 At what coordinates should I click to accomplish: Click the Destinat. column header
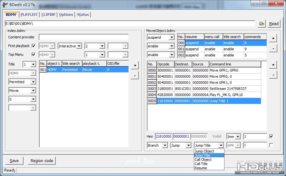tap(183, 64)
